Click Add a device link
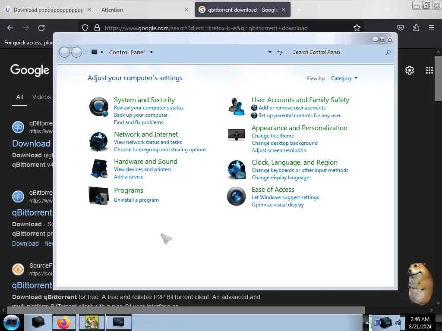442x331 pixels. [x=129, y=177]
